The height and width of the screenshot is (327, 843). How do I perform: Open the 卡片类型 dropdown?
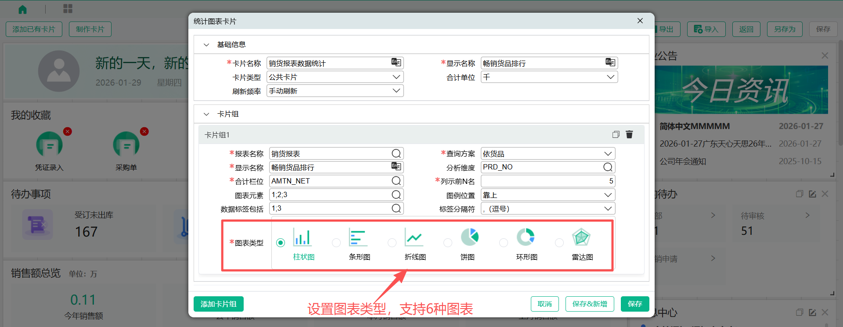click(396, 77)
